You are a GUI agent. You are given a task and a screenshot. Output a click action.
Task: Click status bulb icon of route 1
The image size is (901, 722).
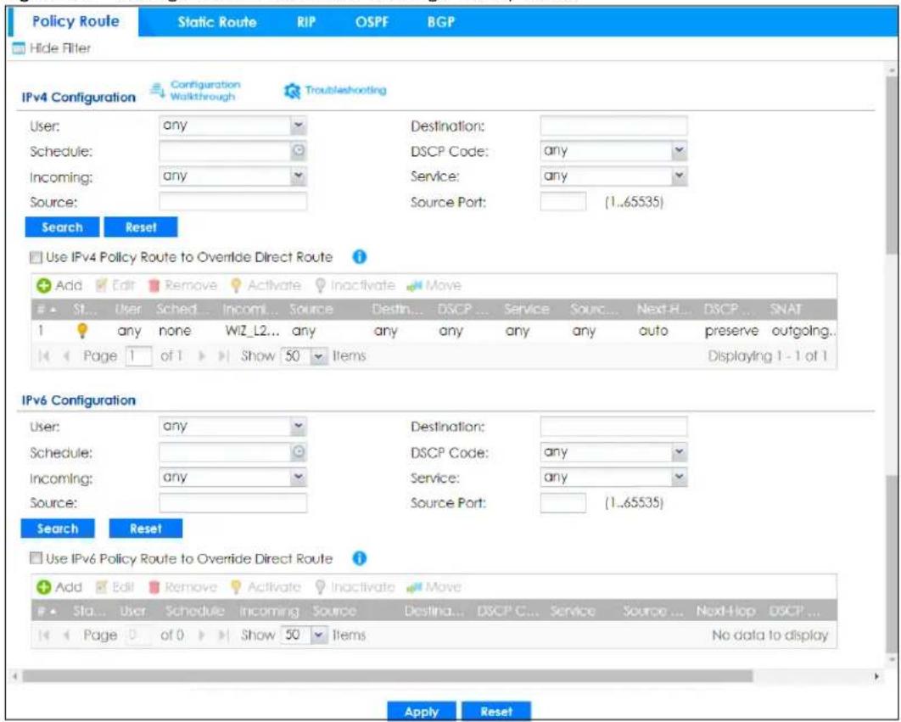82,331
